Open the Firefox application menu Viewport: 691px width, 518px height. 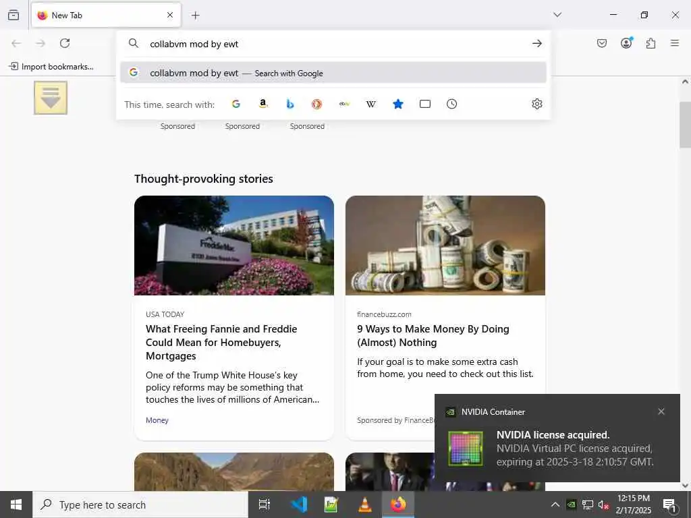[675, 43]
